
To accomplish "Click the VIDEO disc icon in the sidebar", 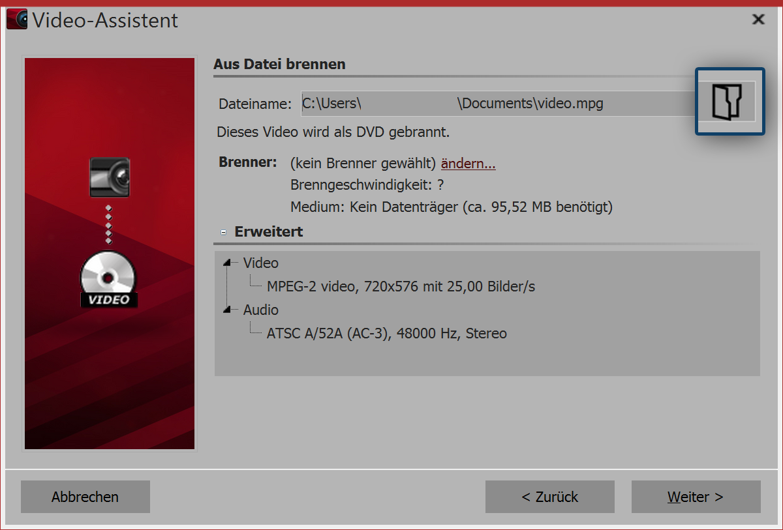I will 109,279.
